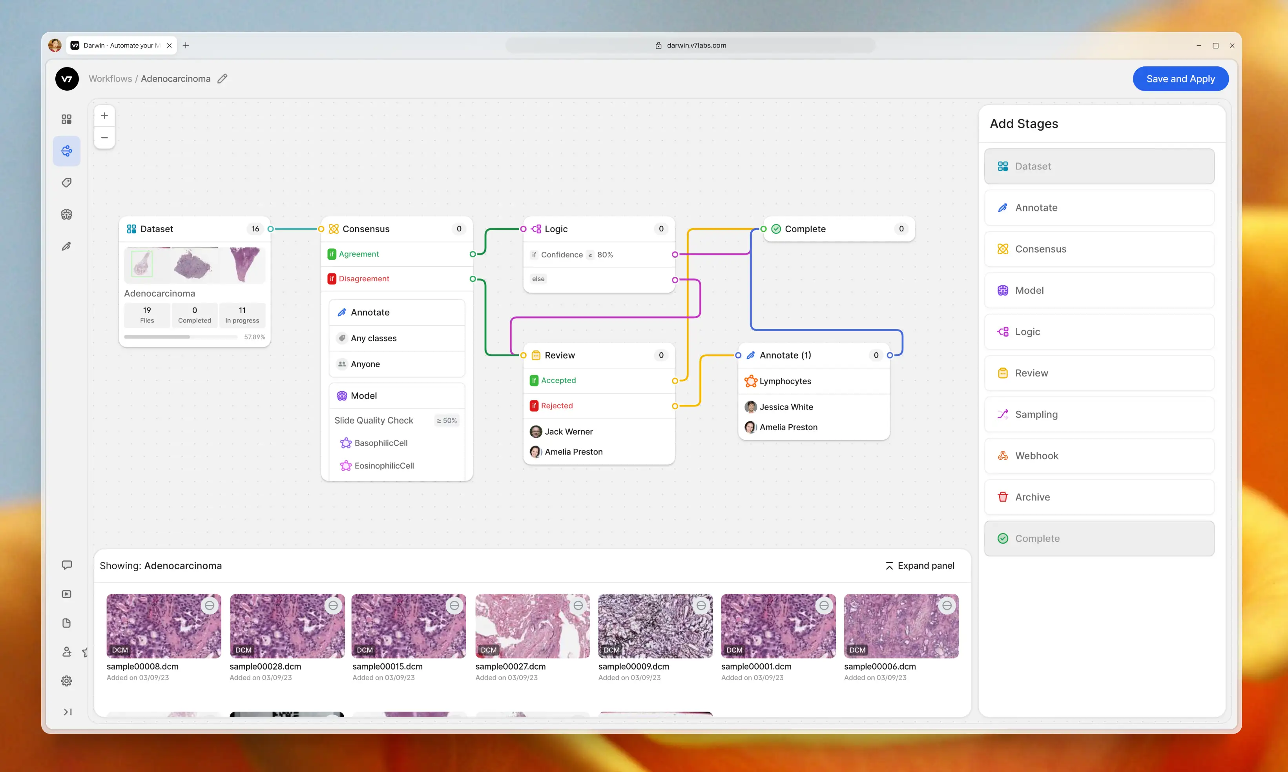Expand the bottom files panel
The height and width of the screenshot is (772, 1288).
(x=919, y=566)
